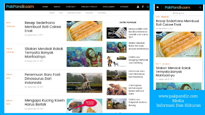Select the Popular category tab
Viewport: 205px width, 115px height.
(x=89, y=13)
